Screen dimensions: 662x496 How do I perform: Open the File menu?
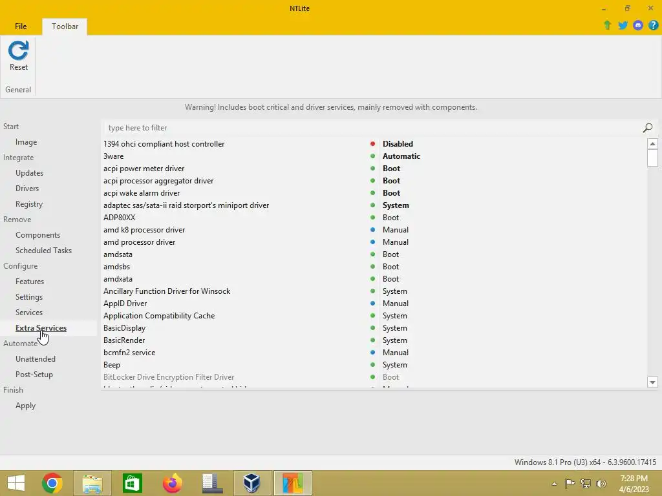21,26
